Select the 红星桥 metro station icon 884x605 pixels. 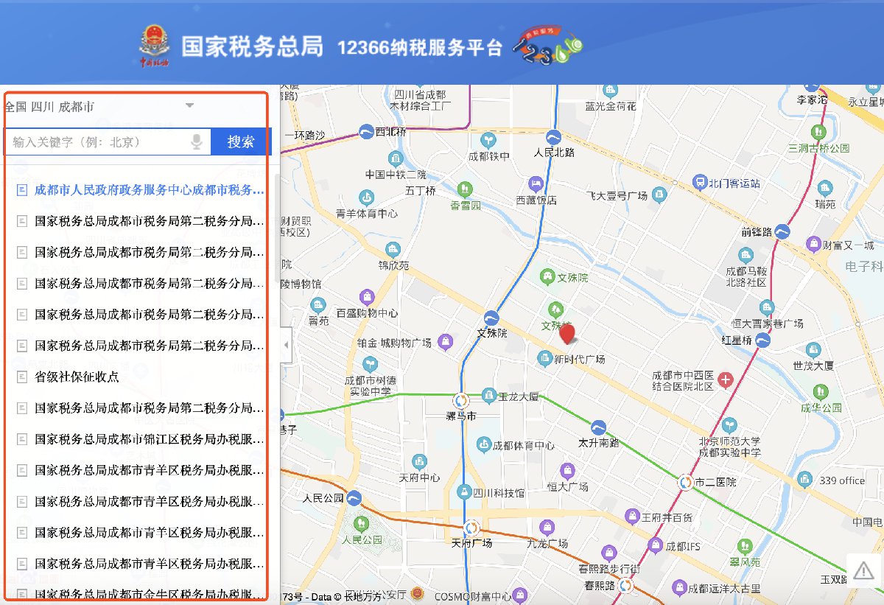click(x=763, y=340)
